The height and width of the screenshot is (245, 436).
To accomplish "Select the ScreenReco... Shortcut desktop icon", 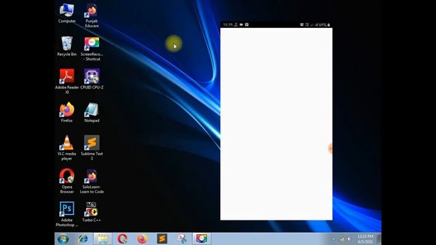I will click(92, 48).
